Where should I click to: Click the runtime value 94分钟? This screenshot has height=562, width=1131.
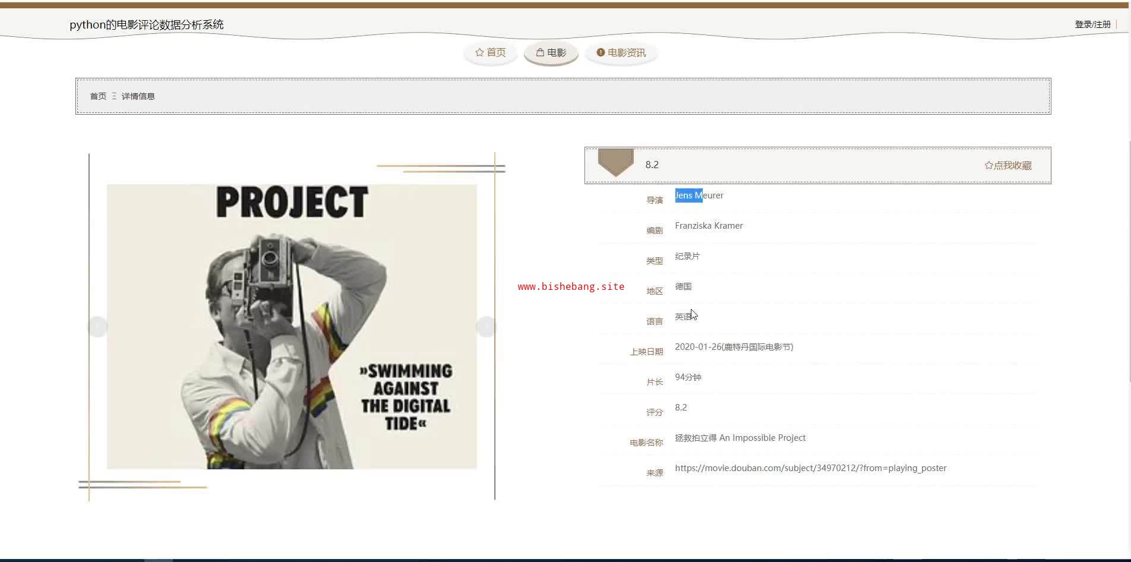click(688, 377)
